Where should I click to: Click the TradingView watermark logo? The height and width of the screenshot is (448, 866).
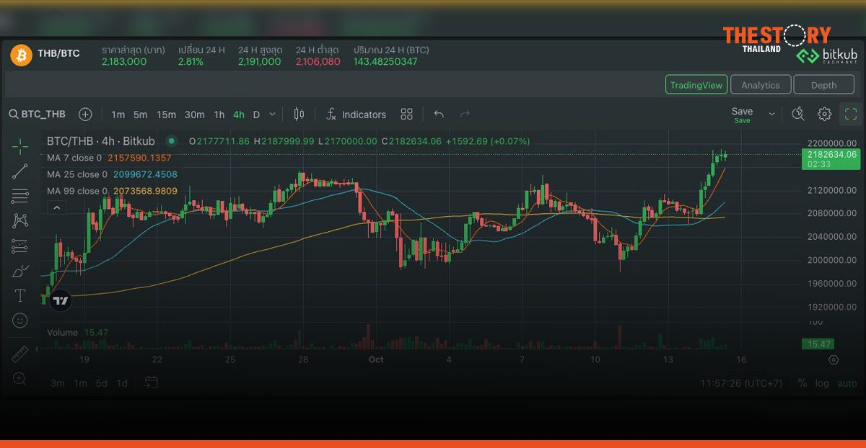click(61, 300)
